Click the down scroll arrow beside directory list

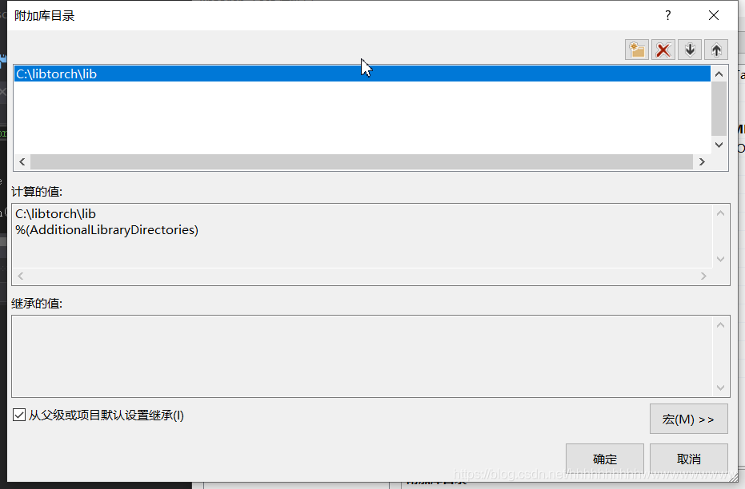719,145
